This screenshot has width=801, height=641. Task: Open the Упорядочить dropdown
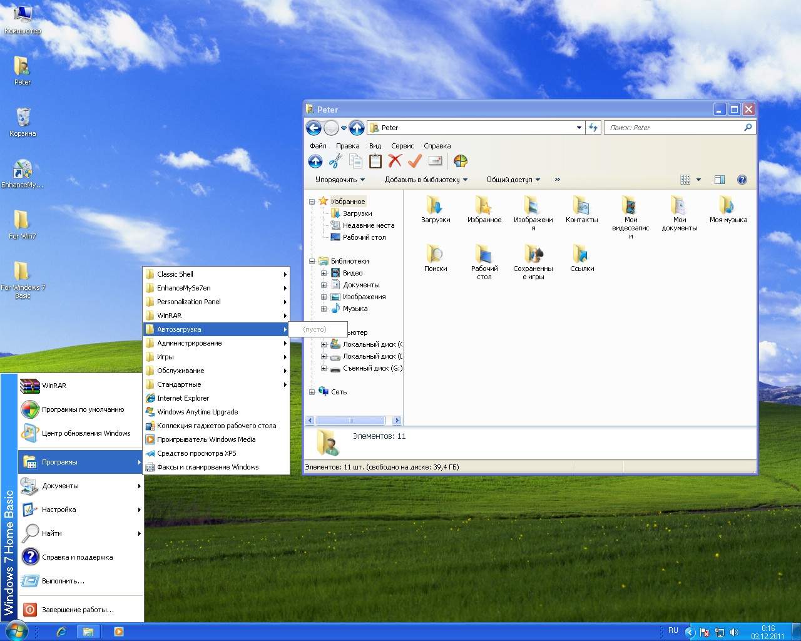pyautogui.click(x=340, y=180)
